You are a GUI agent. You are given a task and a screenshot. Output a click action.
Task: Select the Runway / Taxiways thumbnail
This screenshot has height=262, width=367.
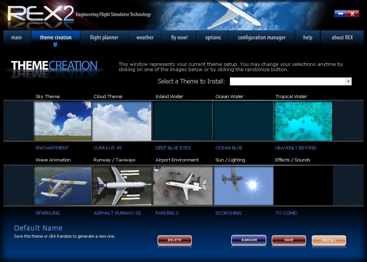coord(122,186)
